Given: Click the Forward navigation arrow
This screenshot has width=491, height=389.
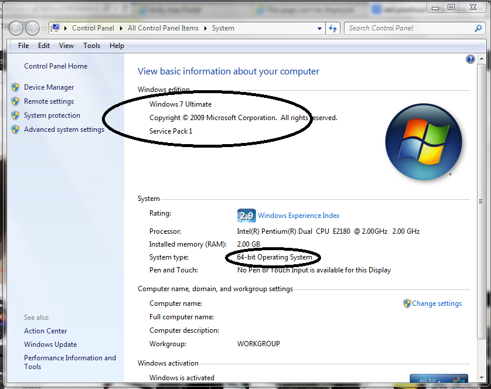Looking at the screenshot, I should 32,28.
